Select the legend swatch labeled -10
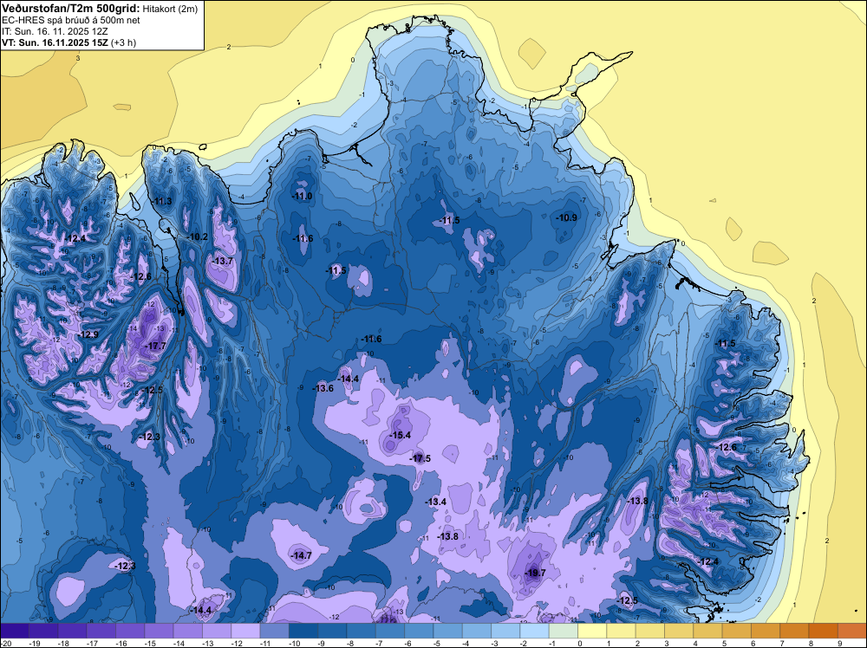 [303, 630]
